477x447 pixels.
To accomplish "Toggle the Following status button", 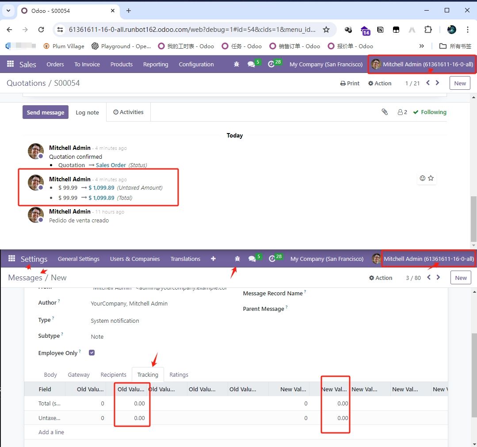I will point(430,112).
